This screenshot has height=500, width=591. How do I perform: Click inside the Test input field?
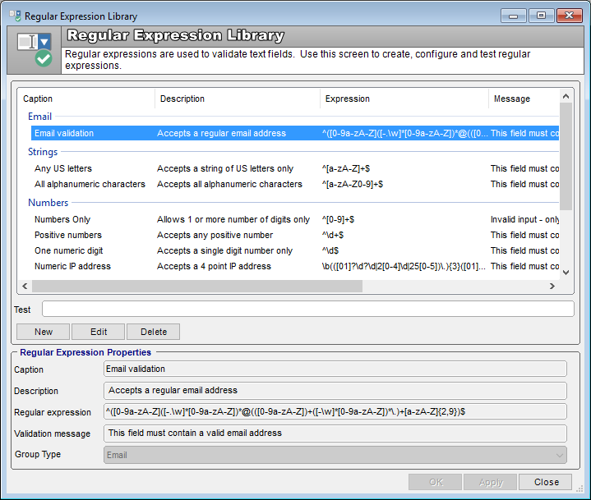click(308, 309)
